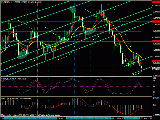Click the 1.37470 price axis value
The image size is (160, 120).
(156, 18)
